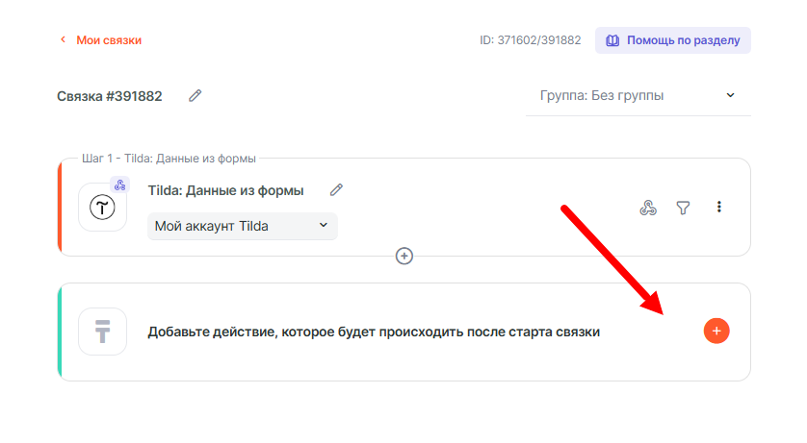807x443 pixels.
Task: Open the filter icon for the Tilda step
Action: pos(683,208)
